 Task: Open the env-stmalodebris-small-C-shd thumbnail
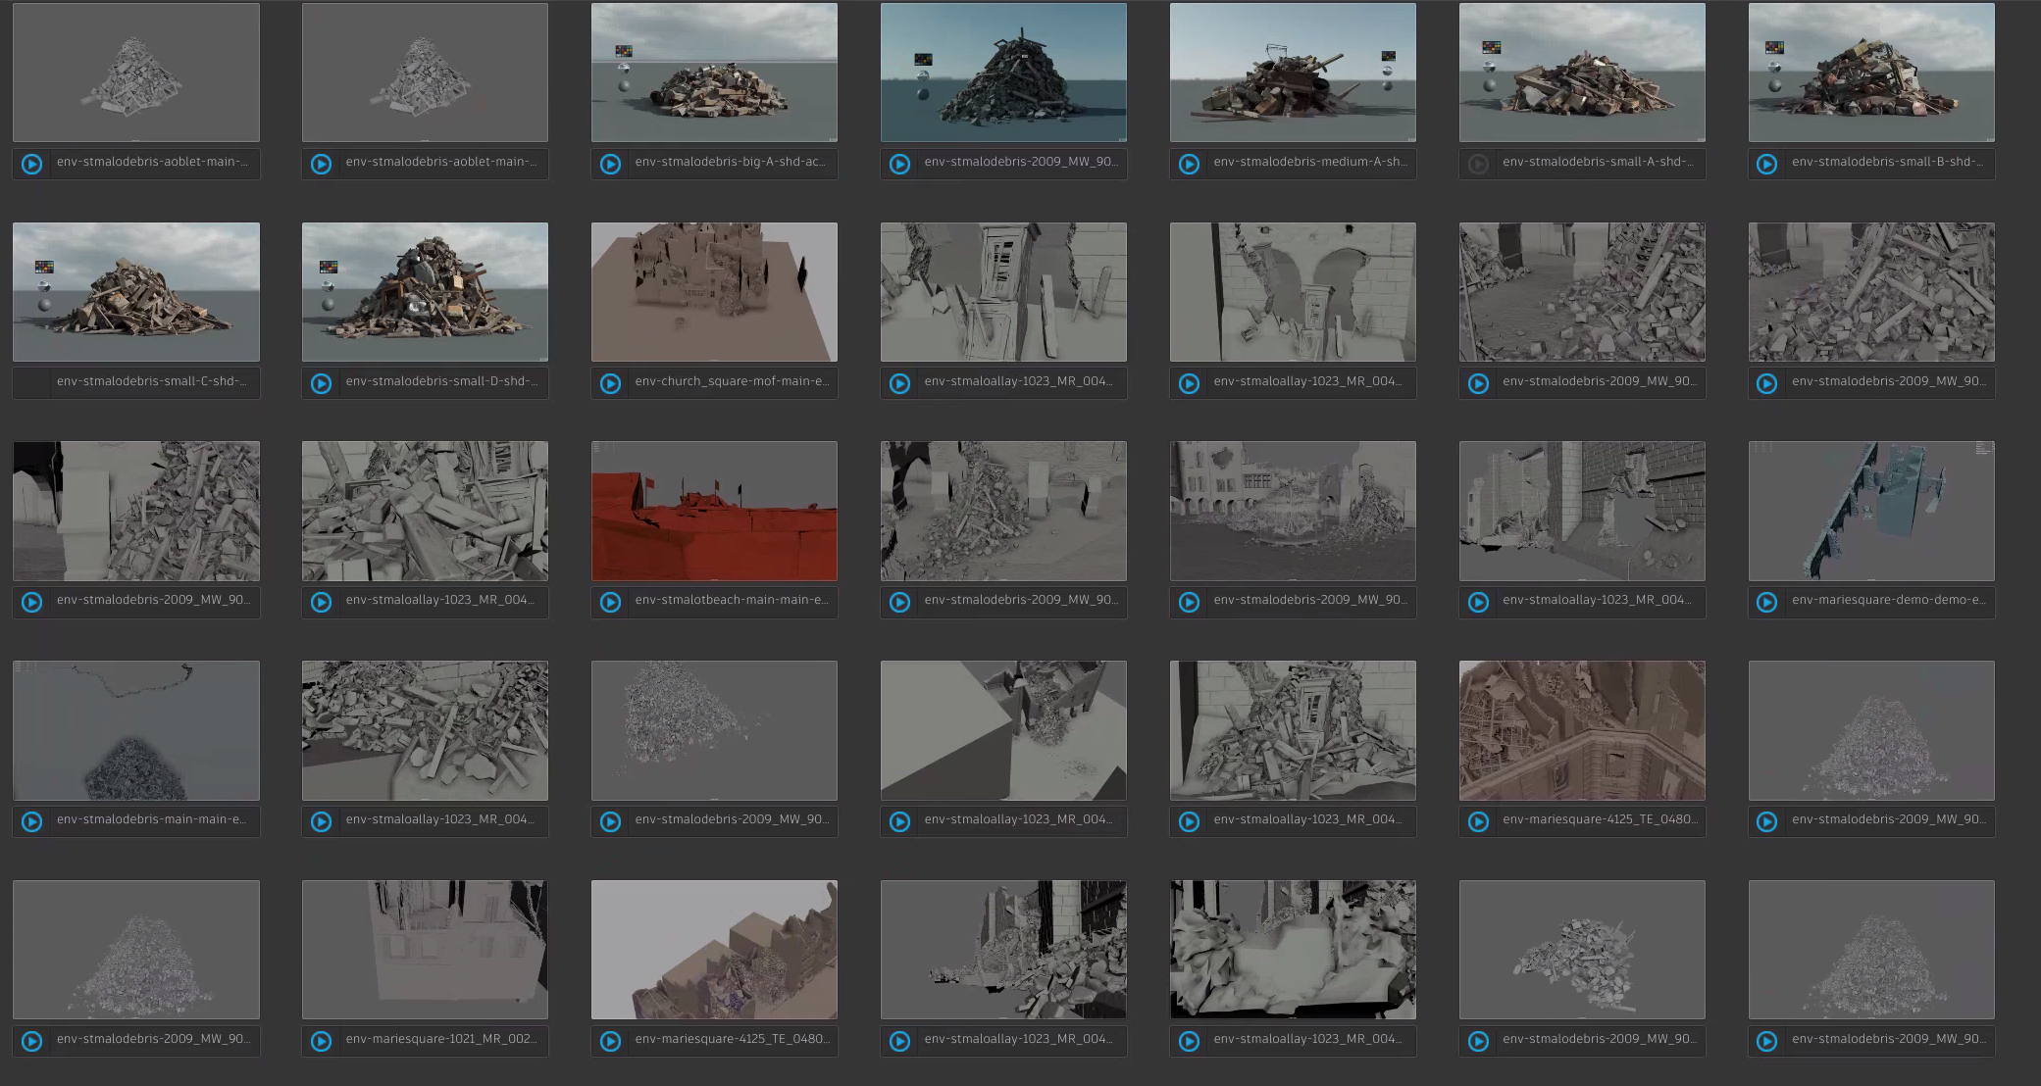tap(135, 291)
